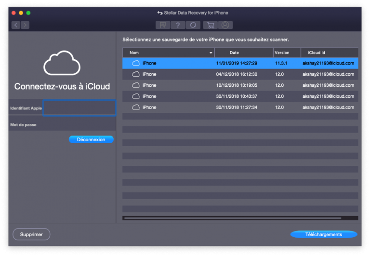The width and height of the screenshot is (370, 256).
Task: Click cloud icon of 11/01/2019 iPhone backup
Action: coord(136,63)
